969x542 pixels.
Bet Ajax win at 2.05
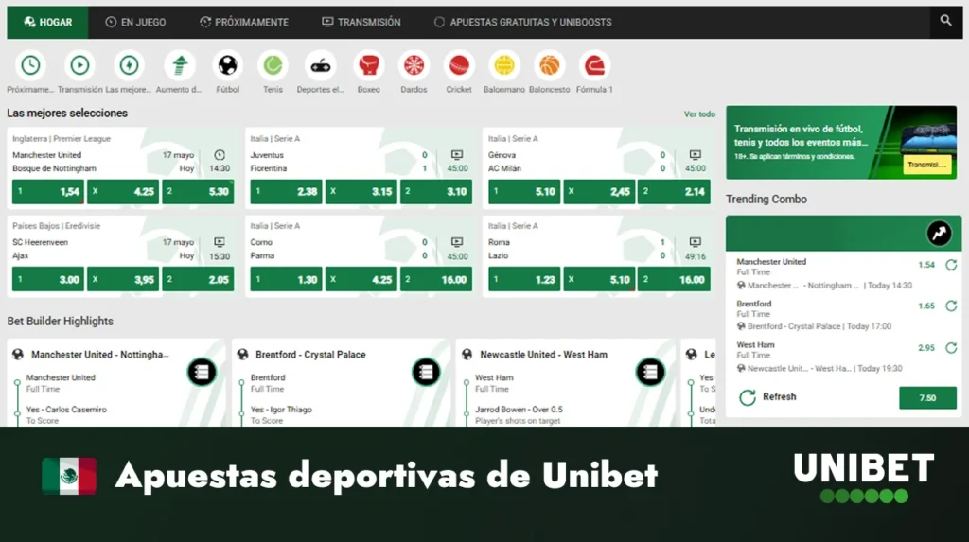click(x=198, y=279)
